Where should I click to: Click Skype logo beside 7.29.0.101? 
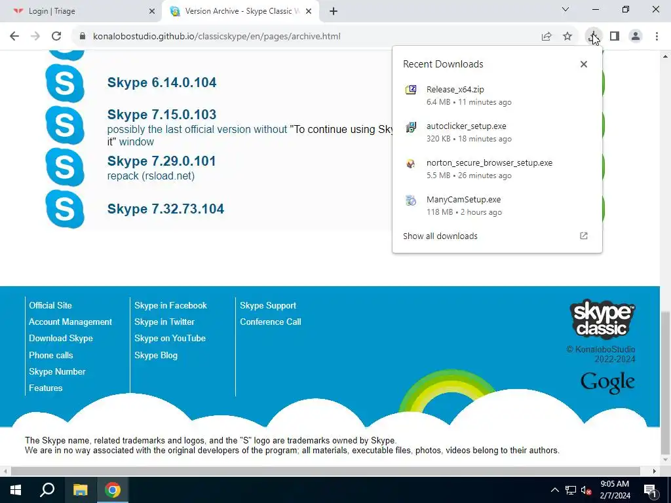(x=65, y=167)
